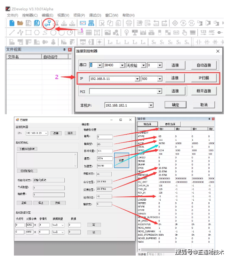Open the 控制器(C) menu
The image size is (229, 258).
coord(30,15)
